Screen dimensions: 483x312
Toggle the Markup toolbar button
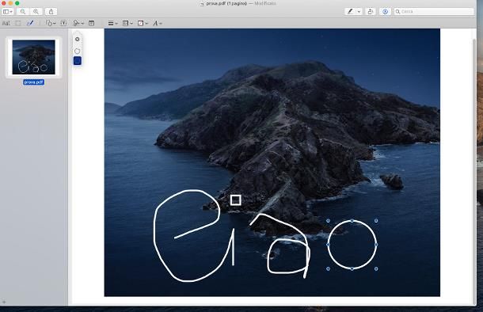coord(385,11)
